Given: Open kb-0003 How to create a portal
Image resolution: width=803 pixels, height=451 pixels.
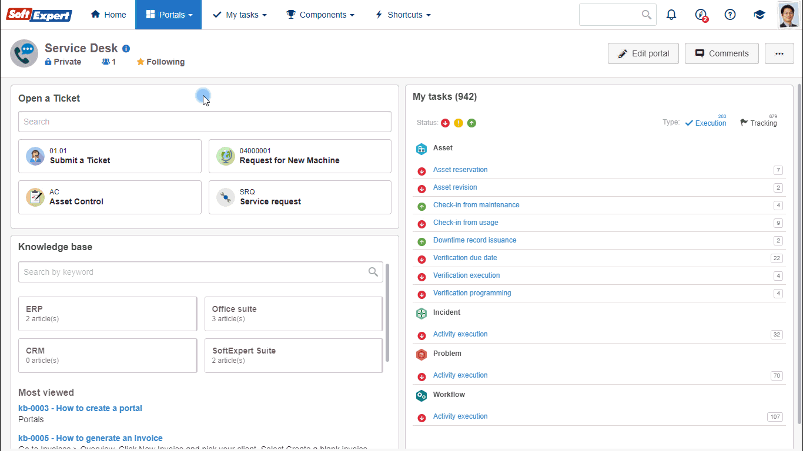Looking at the screenshot, I should tap(81, 408).
